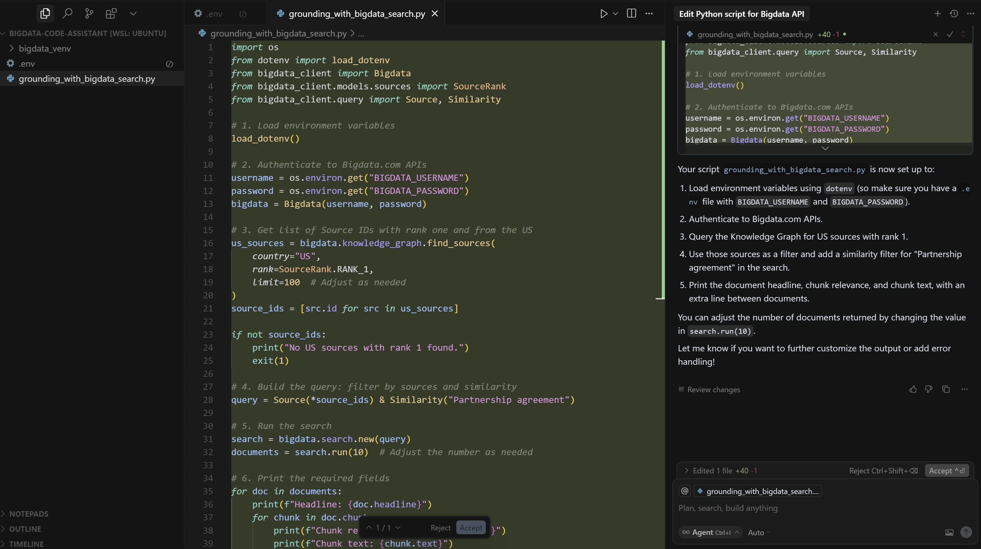The height and width of the screenshot is (549, 981).
Task: Open the Agent mode dropdown
Action: (x=711, y=532)
